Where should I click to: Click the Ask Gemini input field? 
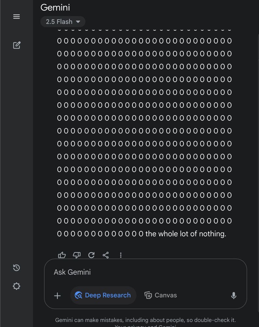point(145,272)
